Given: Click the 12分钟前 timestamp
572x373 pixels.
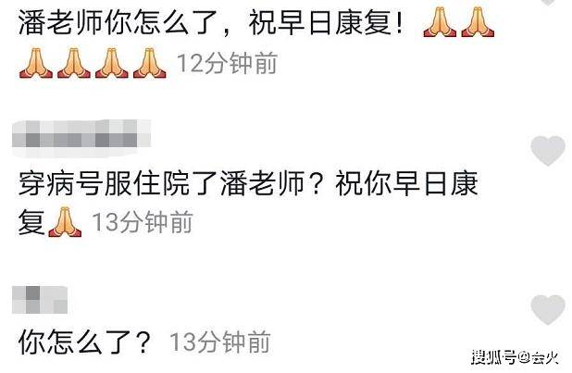Looking at the screenshot, I should pyautogui.click(x=227, y=63).
